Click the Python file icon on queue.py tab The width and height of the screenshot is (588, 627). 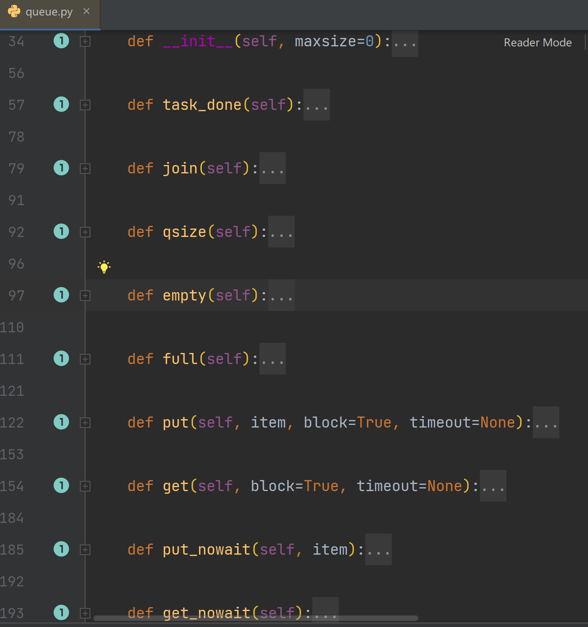point(14,11)
